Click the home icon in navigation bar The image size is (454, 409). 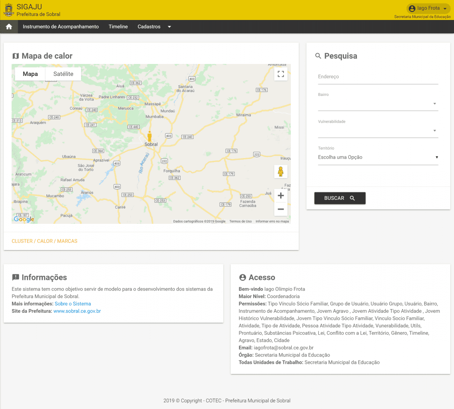click(x=9, y=27)
